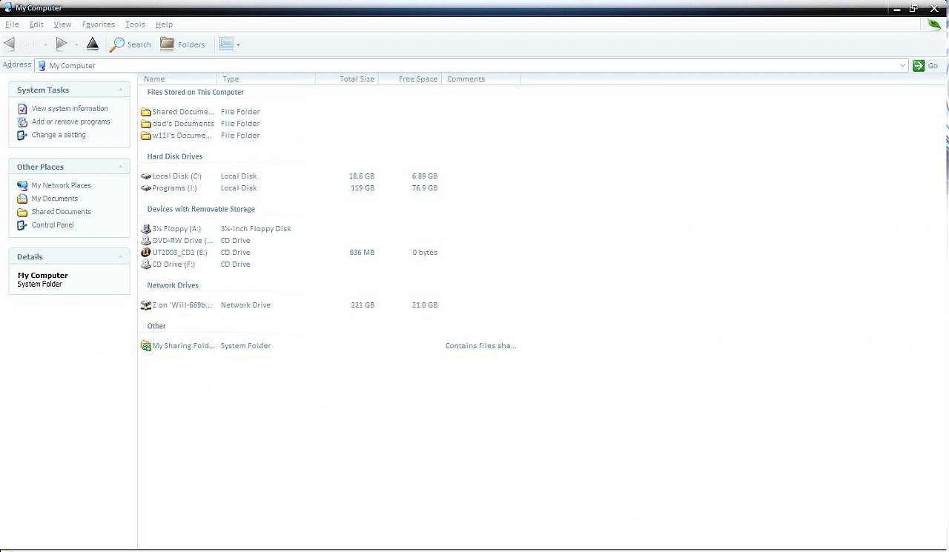Click the green leaf throbber icon
Screen dimensions: 949x552
point(934,24)
